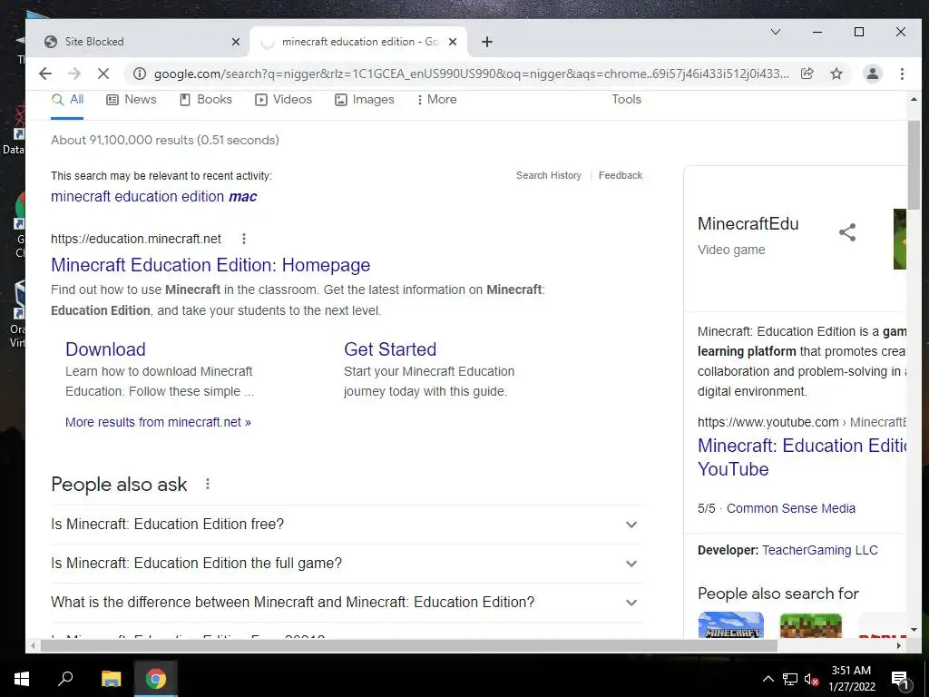Viewport: 929px width, 697px height.
Task: Open Minecraft Education Edition: Homepage result
Action: pyautogui.click(x=210, y=265)
